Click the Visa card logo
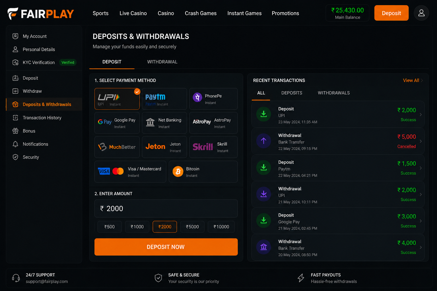The width and height of the screenshot is (437, 291). (x=104, y=171)
